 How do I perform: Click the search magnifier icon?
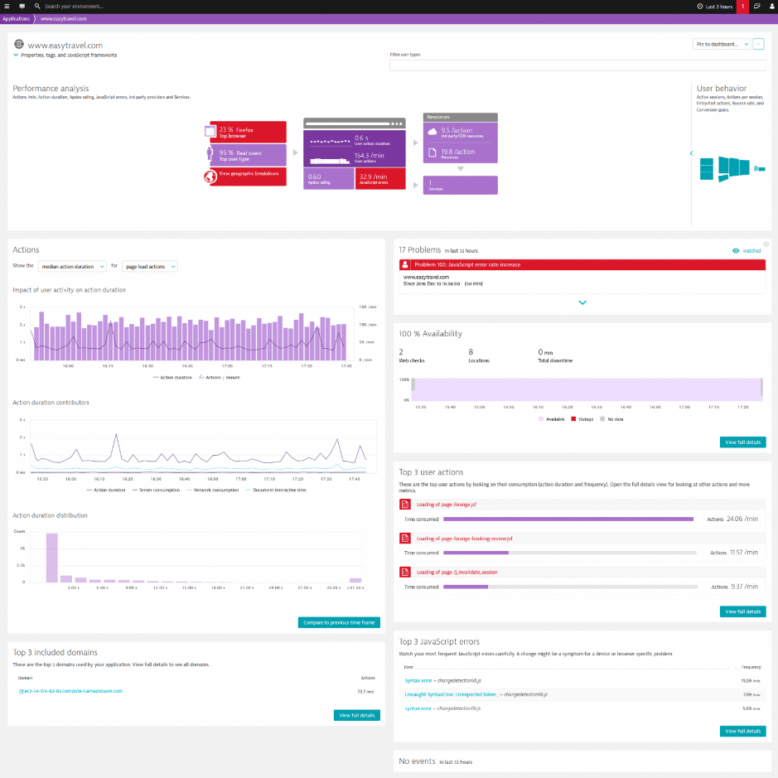point(37,7)
